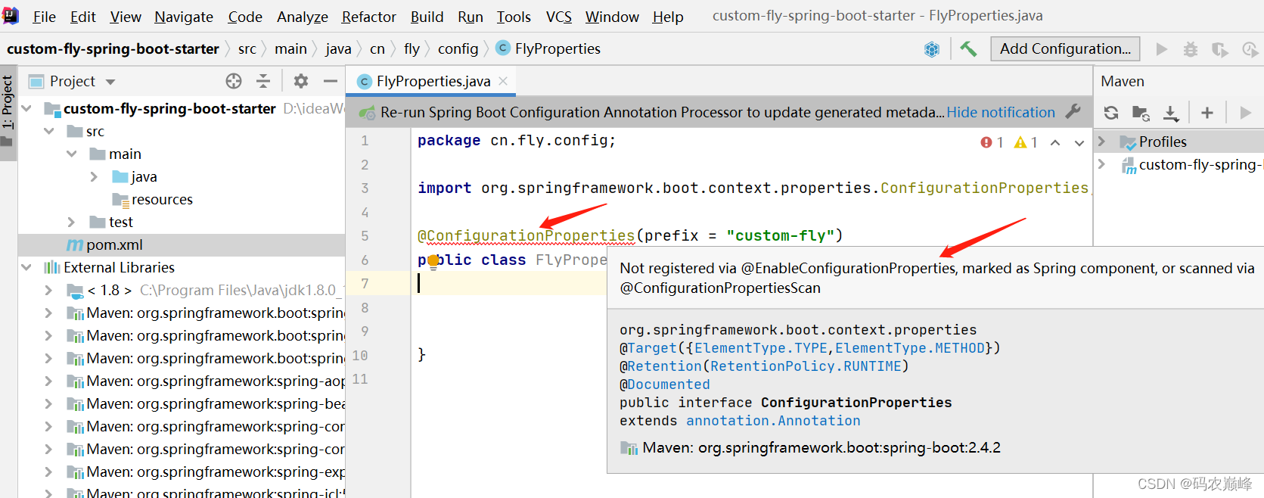Open Project panel gear settings
The image size is (1264, 498).
[301, 81]
